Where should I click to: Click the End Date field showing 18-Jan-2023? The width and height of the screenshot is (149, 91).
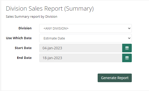(81, 58)
